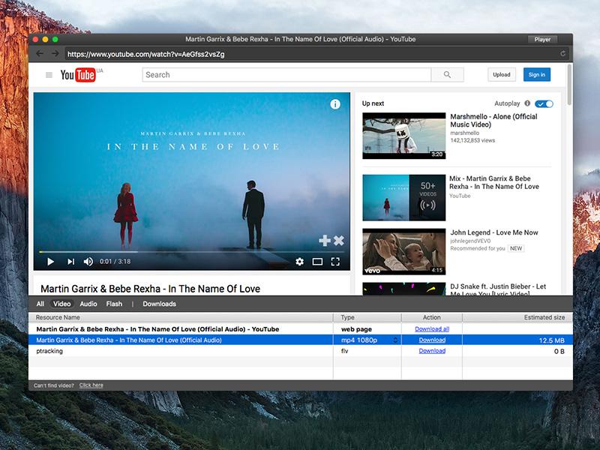The height and width of the screenshot is (450, 600).
Task: Click the '0 B' size cell
Action: click(x=559, y=351)
